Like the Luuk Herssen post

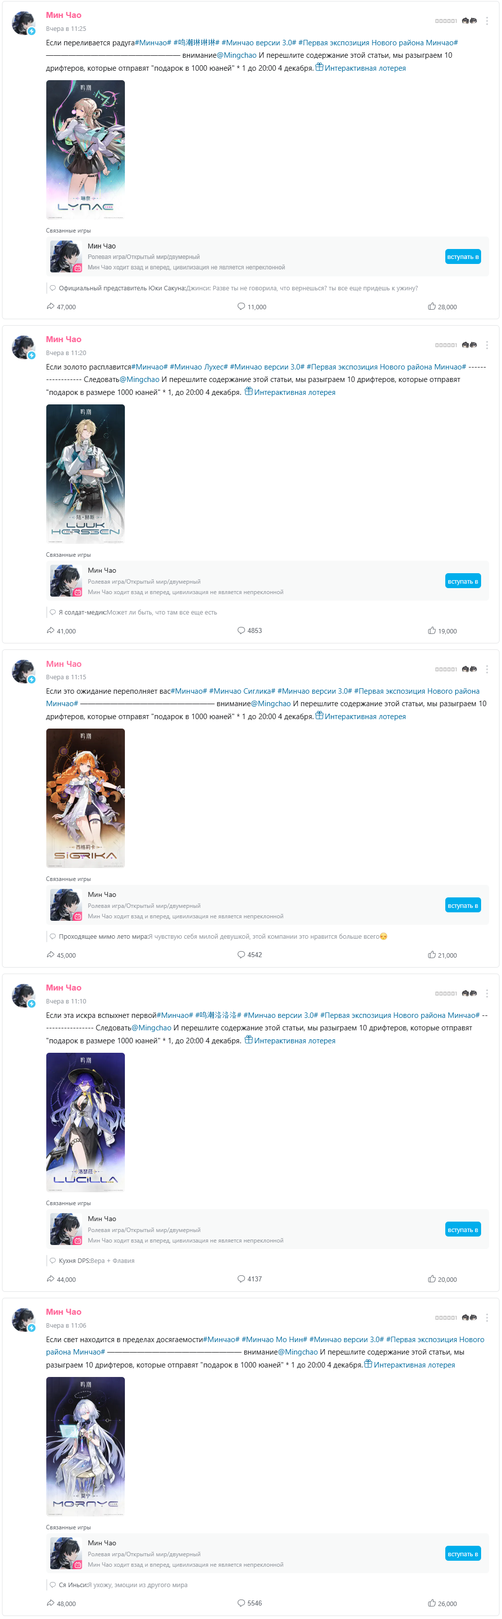432,630
